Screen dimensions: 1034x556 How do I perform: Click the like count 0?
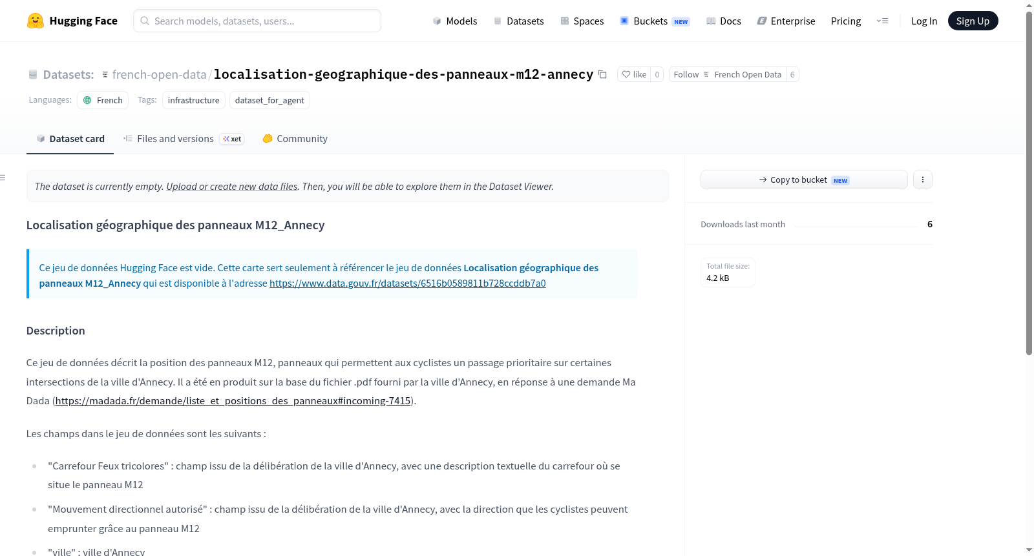click(x=657, y=74)
